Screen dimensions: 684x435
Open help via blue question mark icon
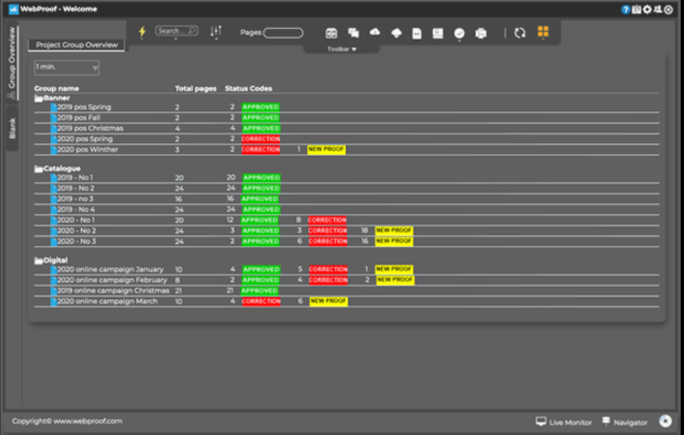pyautogui.click(x=626, y=10)
